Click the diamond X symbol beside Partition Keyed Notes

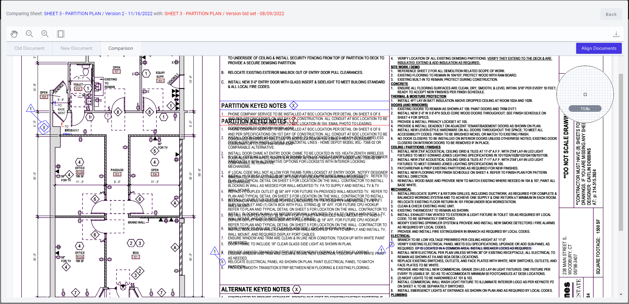coord(293,106)
